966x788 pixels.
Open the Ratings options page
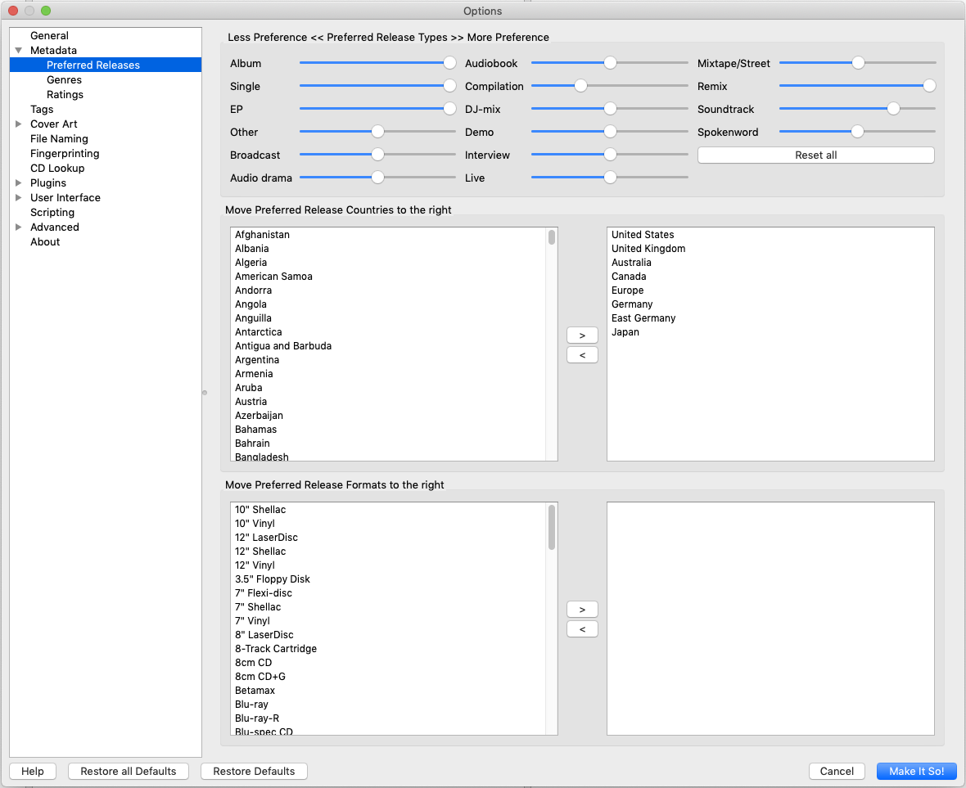pyautogui.click(x=65, y=95)
